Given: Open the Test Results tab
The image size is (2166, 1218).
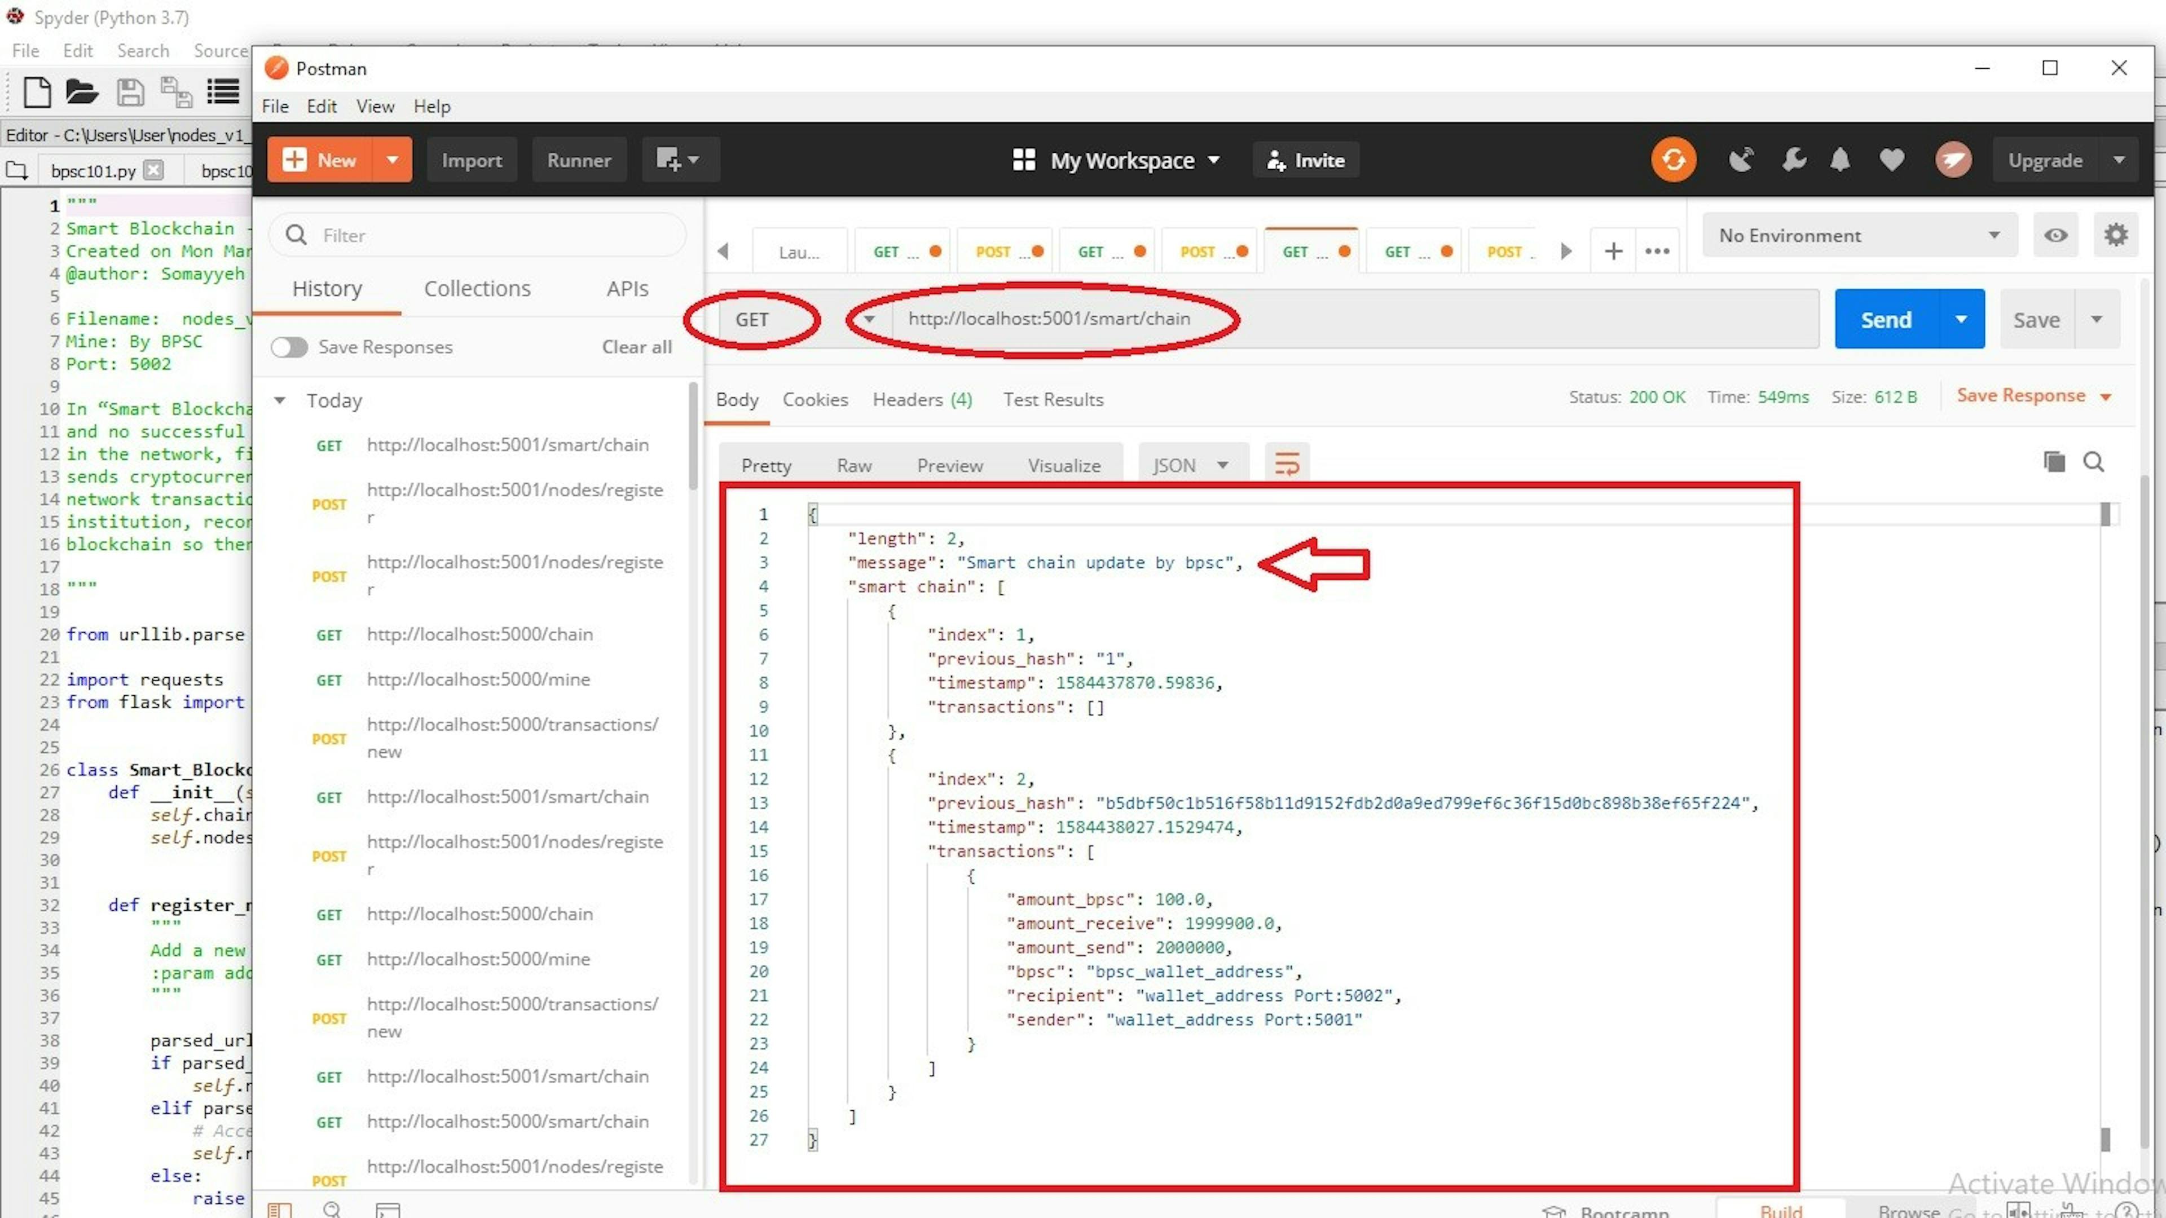Looking at the screenshot, I should [1053, 400].
